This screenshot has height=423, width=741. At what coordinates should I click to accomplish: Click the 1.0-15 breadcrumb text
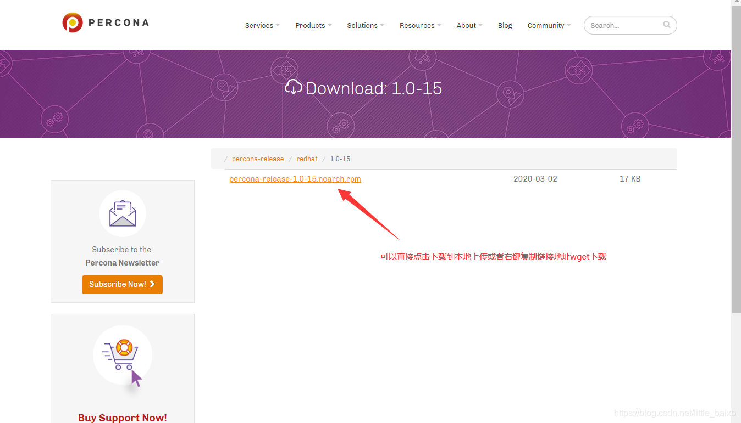(340, 159)
